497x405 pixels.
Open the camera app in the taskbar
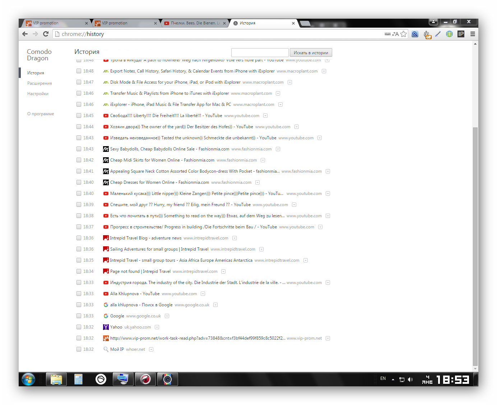point(168,379)
